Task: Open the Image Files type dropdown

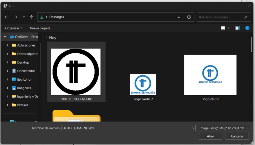Action: coord(224,128)
